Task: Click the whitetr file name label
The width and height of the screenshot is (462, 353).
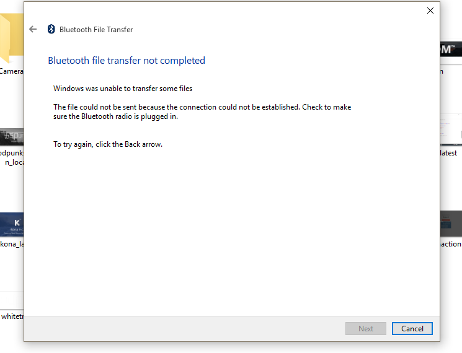Action: [12, 316]
